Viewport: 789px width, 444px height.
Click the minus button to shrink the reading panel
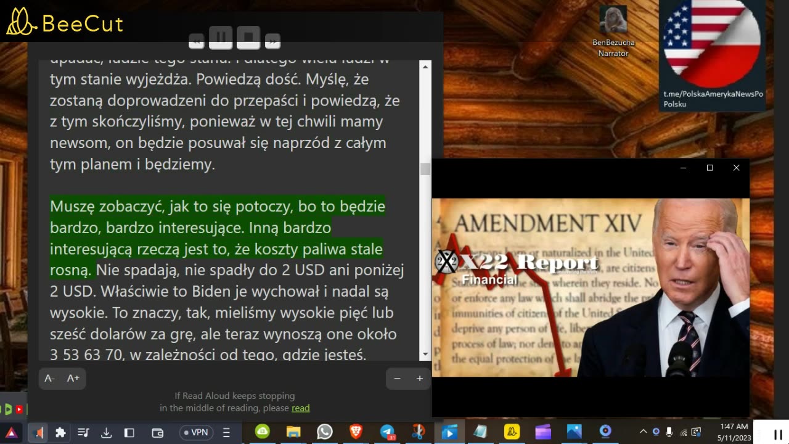click(x=398, y=379)
